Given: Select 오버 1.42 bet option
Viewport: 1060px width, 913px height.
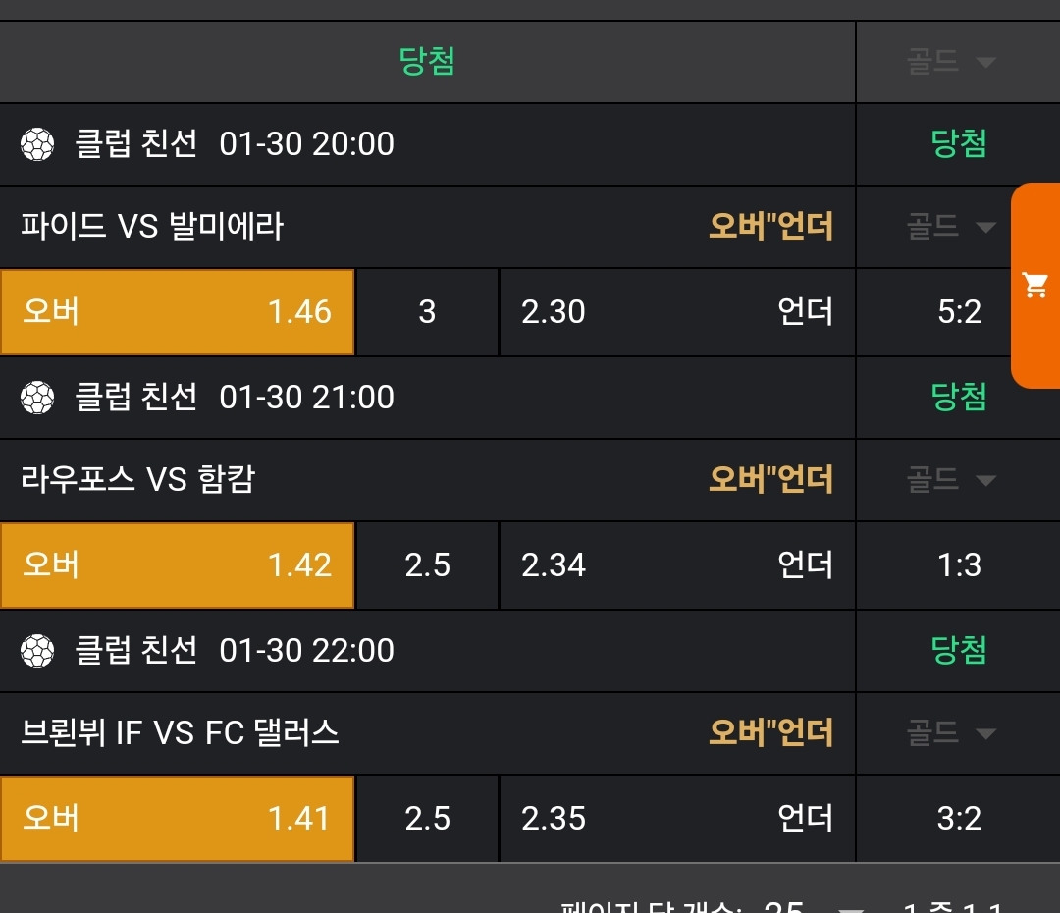Looking at the screenshot, I should (x=177, y=565).
